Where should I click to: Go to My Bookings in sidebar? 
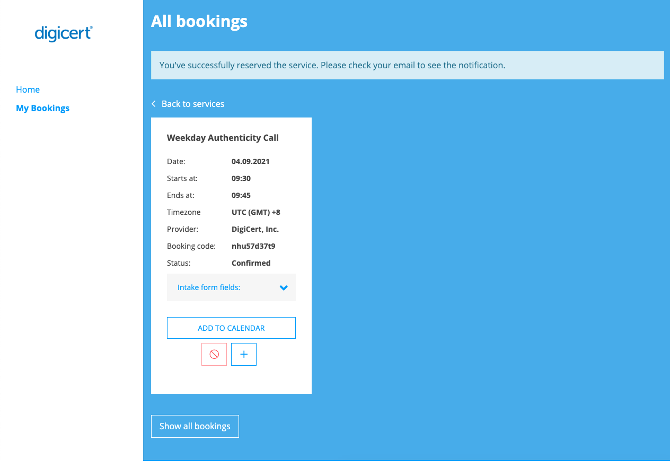[43, 108]
